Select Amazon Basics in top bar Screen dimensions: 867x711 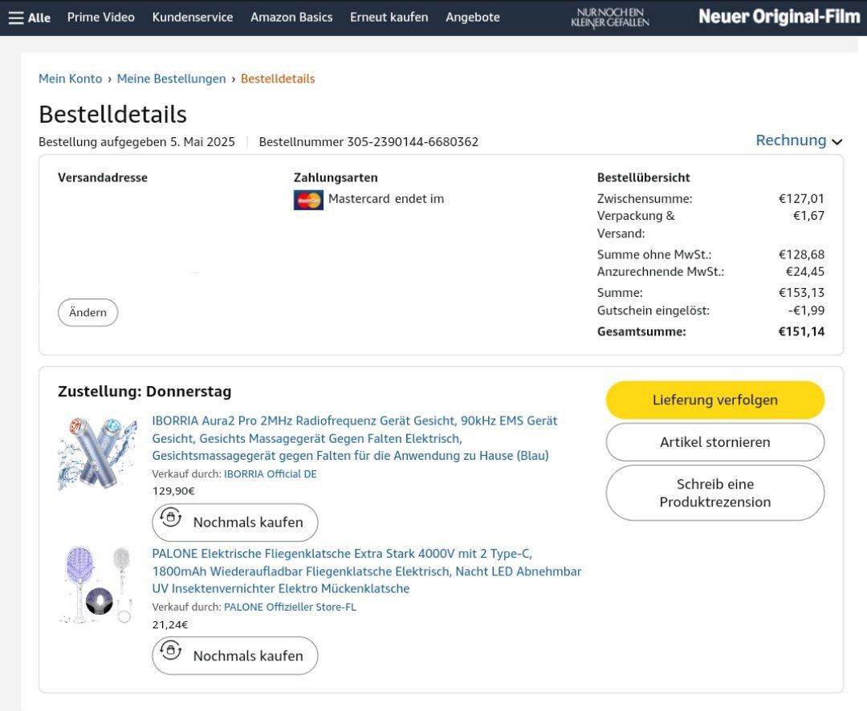pyautogui.click(x=291, y=17)
